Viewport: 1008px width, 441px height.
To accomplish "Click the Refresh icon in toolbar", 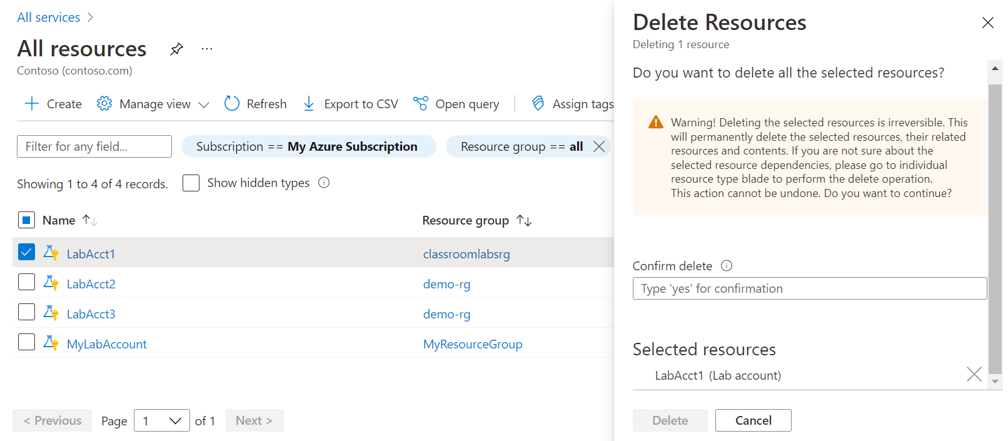I will tap(232, 104).
